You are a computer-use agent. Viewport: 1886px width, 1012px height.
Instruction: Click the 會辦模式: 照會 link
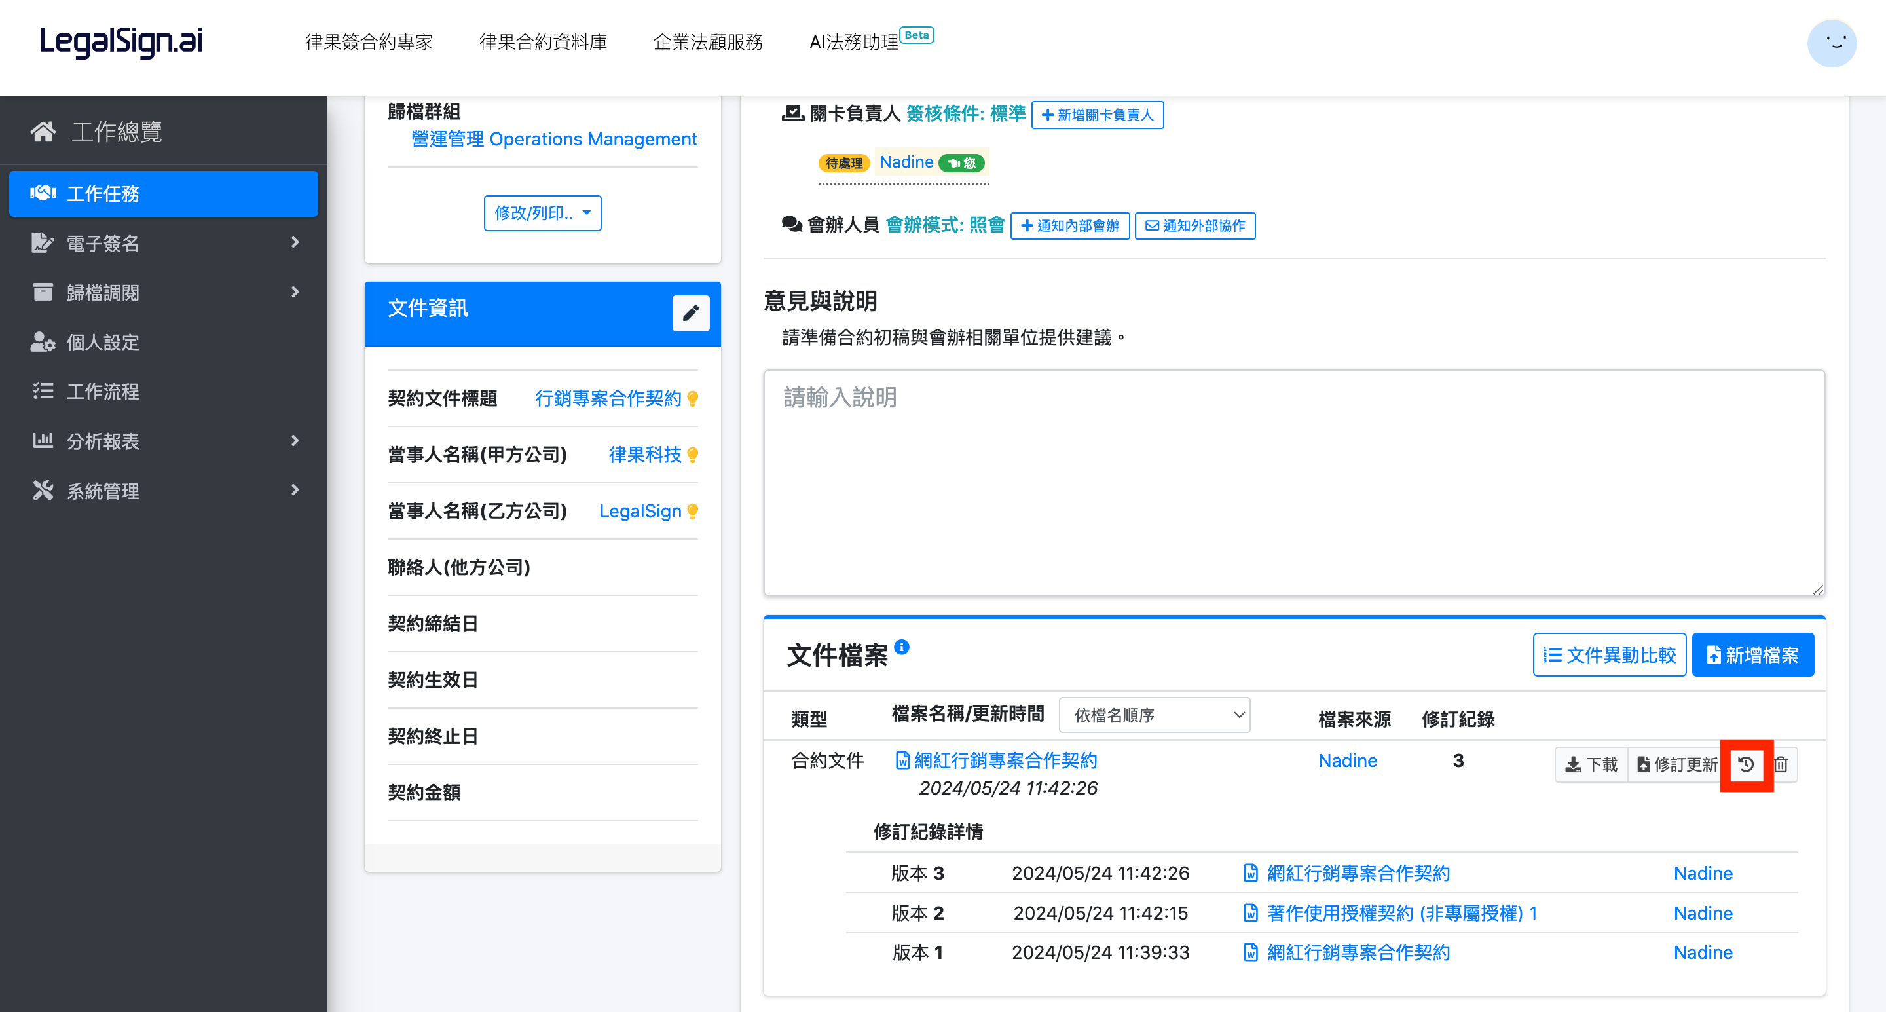point(944,225)
